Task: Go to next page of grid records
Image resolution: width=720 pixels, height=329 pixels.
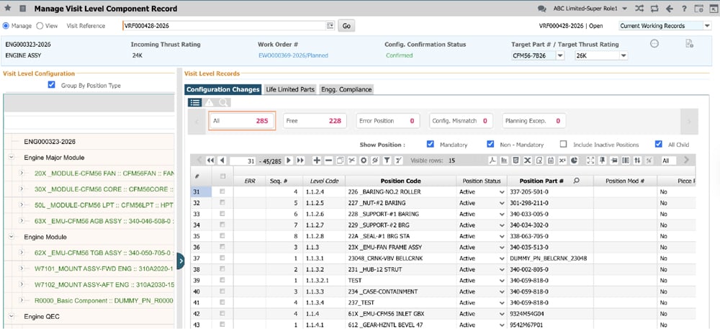Action: (x=289, y=160)
